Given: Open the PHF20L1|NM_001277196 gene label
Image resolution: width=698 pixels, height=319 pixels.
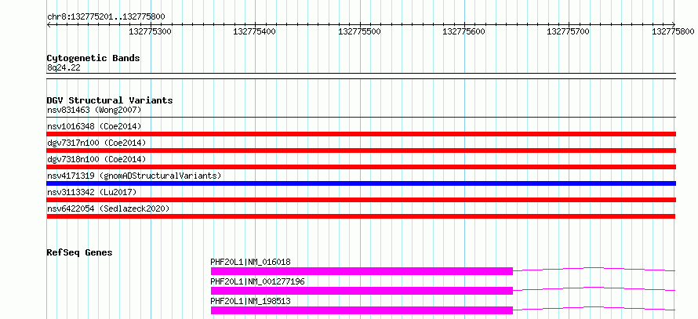Looking at the screenshot, I should (258, 281).
